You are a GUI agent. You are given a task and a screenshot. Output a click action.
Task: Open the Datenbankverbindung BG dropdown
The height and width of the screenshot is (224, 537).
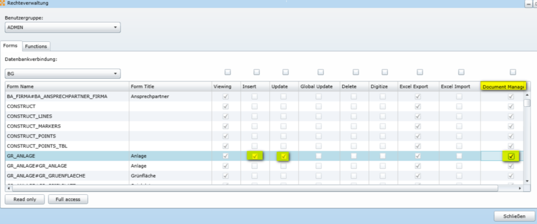click(x=63, y=74)
